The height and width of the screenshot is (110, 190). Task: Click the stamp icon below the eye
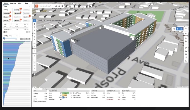pyautogui.click(x=186, y=41)
